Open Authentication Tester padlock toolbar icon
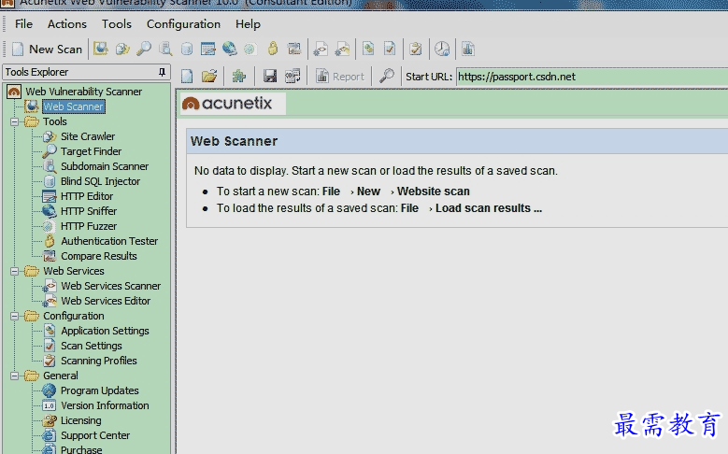This screenshot has width=728, height=454. [x=273, y=49]
